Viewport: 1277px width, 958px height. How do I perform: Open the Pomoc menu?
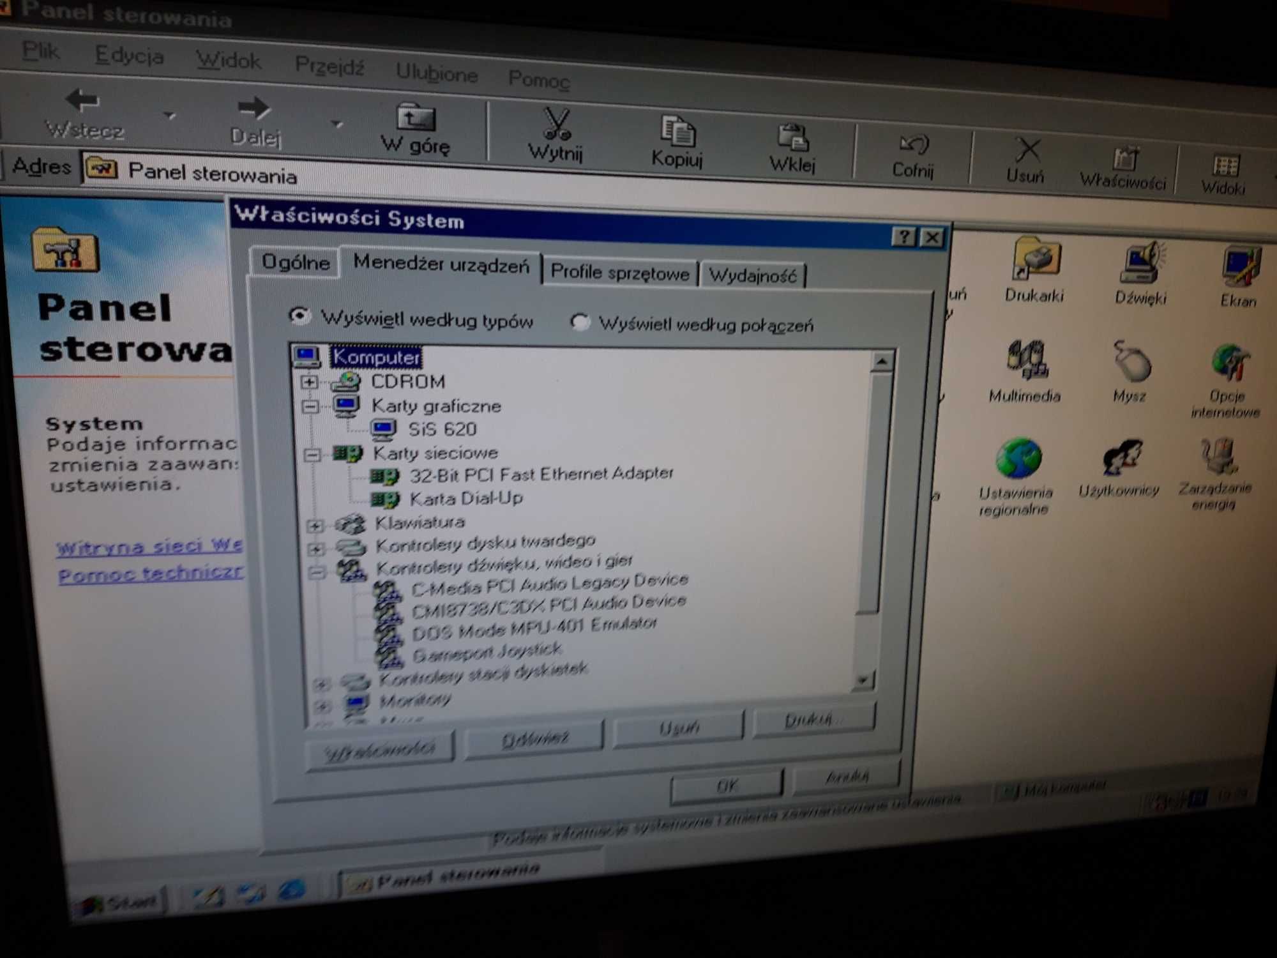point(538,80)
